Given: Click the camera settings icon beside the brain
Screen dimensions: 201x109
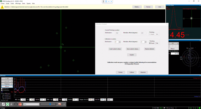Looking at the screenshot, I should point(64,104).
